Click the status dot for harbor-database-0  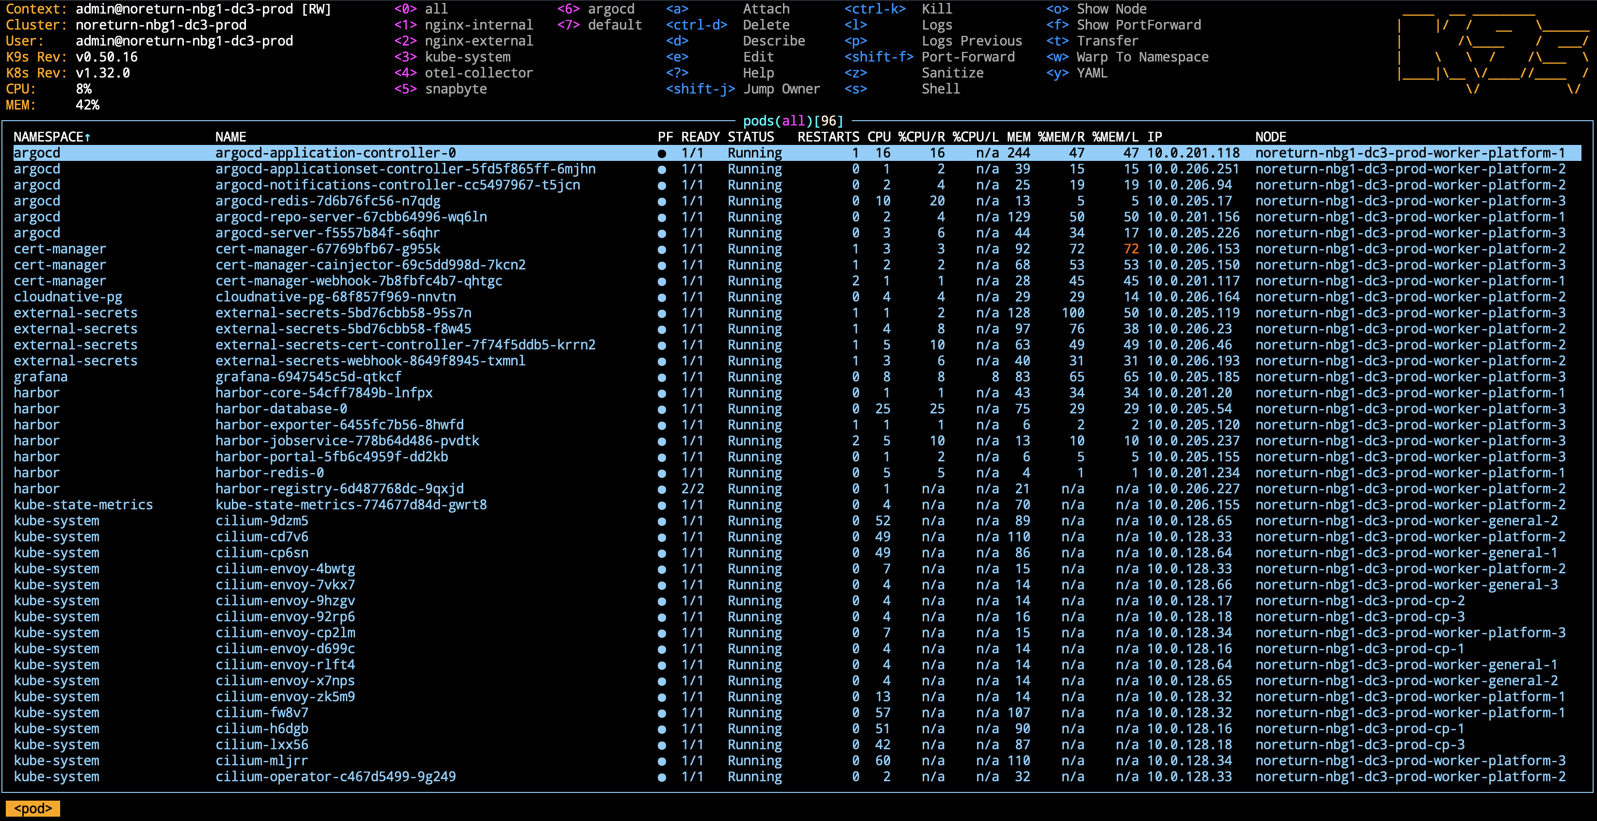662,409
